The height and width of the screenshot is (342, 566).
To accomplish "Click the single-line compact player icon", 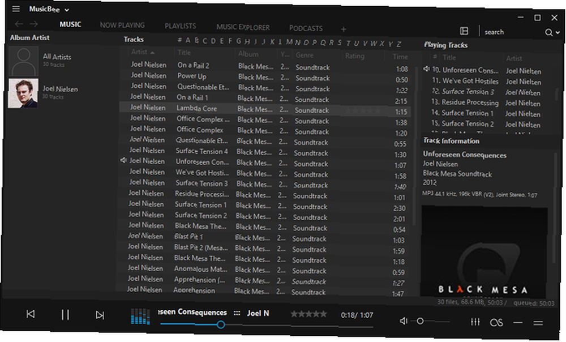I will [518, 323].
